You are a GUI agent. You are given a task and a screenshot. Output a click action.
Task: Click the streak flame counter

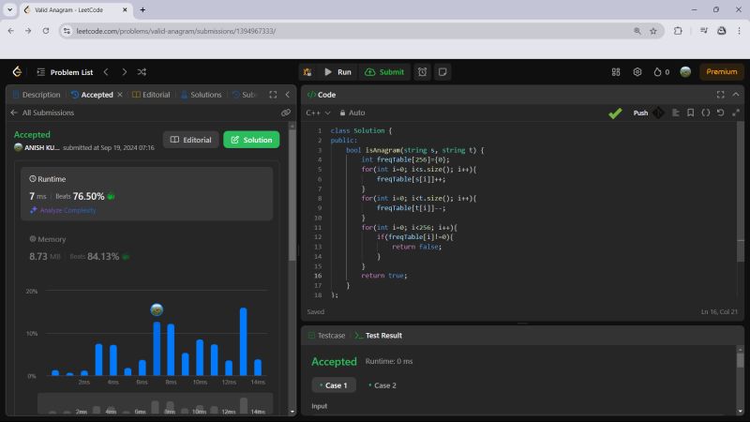click(x=662, y=72)
